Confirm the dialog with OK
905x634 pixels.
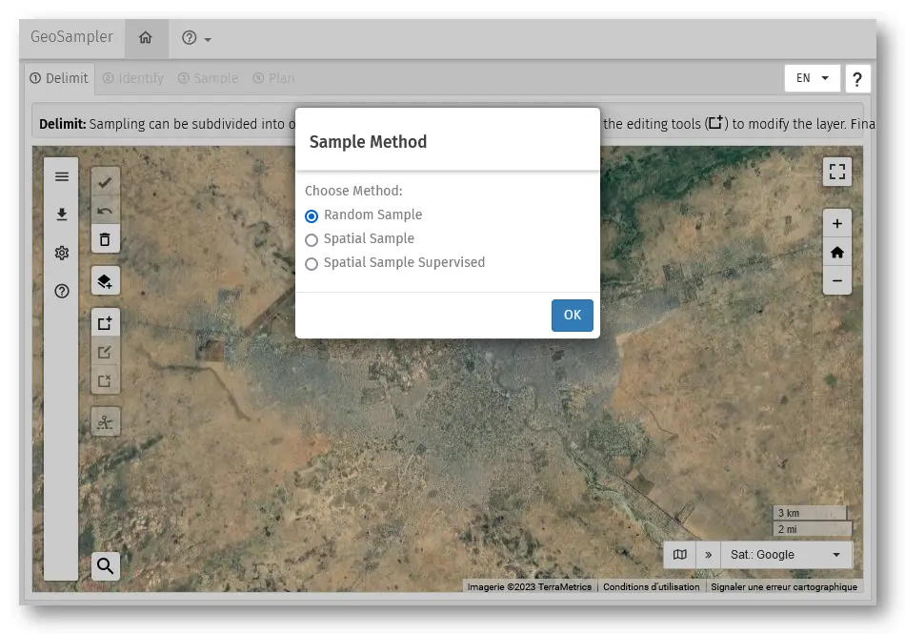(572, 316)
